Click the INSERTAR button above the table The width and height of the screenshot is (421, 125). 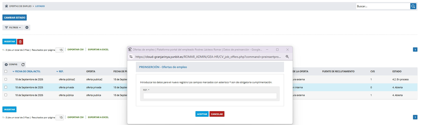(x=9, y=42)
